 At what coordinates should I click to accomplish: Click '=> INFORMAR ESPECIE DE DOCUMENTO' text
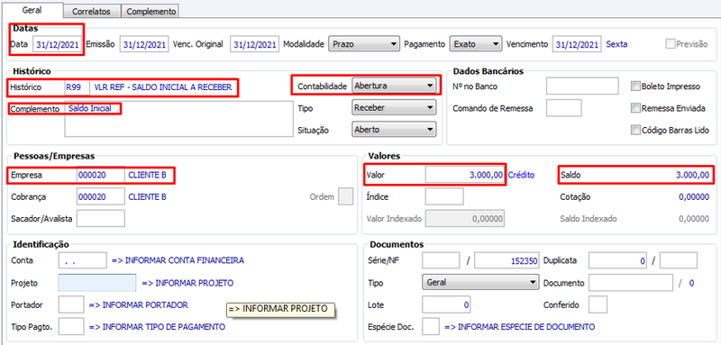(520, 327)
